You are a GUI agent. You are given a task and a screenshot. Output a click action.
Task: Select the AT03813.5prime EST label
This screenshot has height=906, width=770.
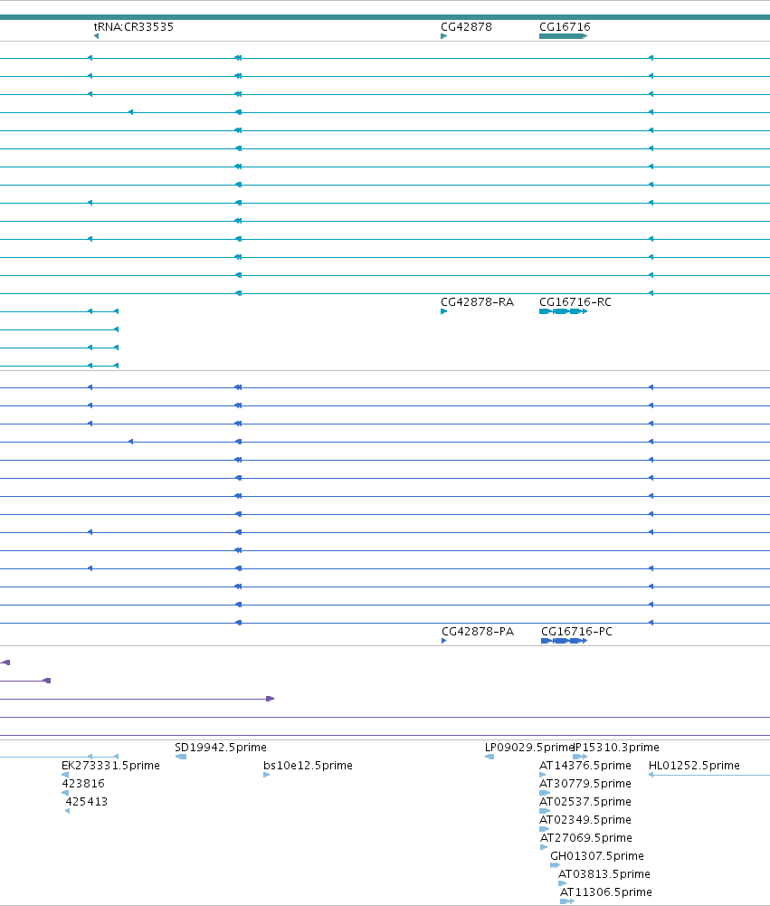click(x=604, y=873)
